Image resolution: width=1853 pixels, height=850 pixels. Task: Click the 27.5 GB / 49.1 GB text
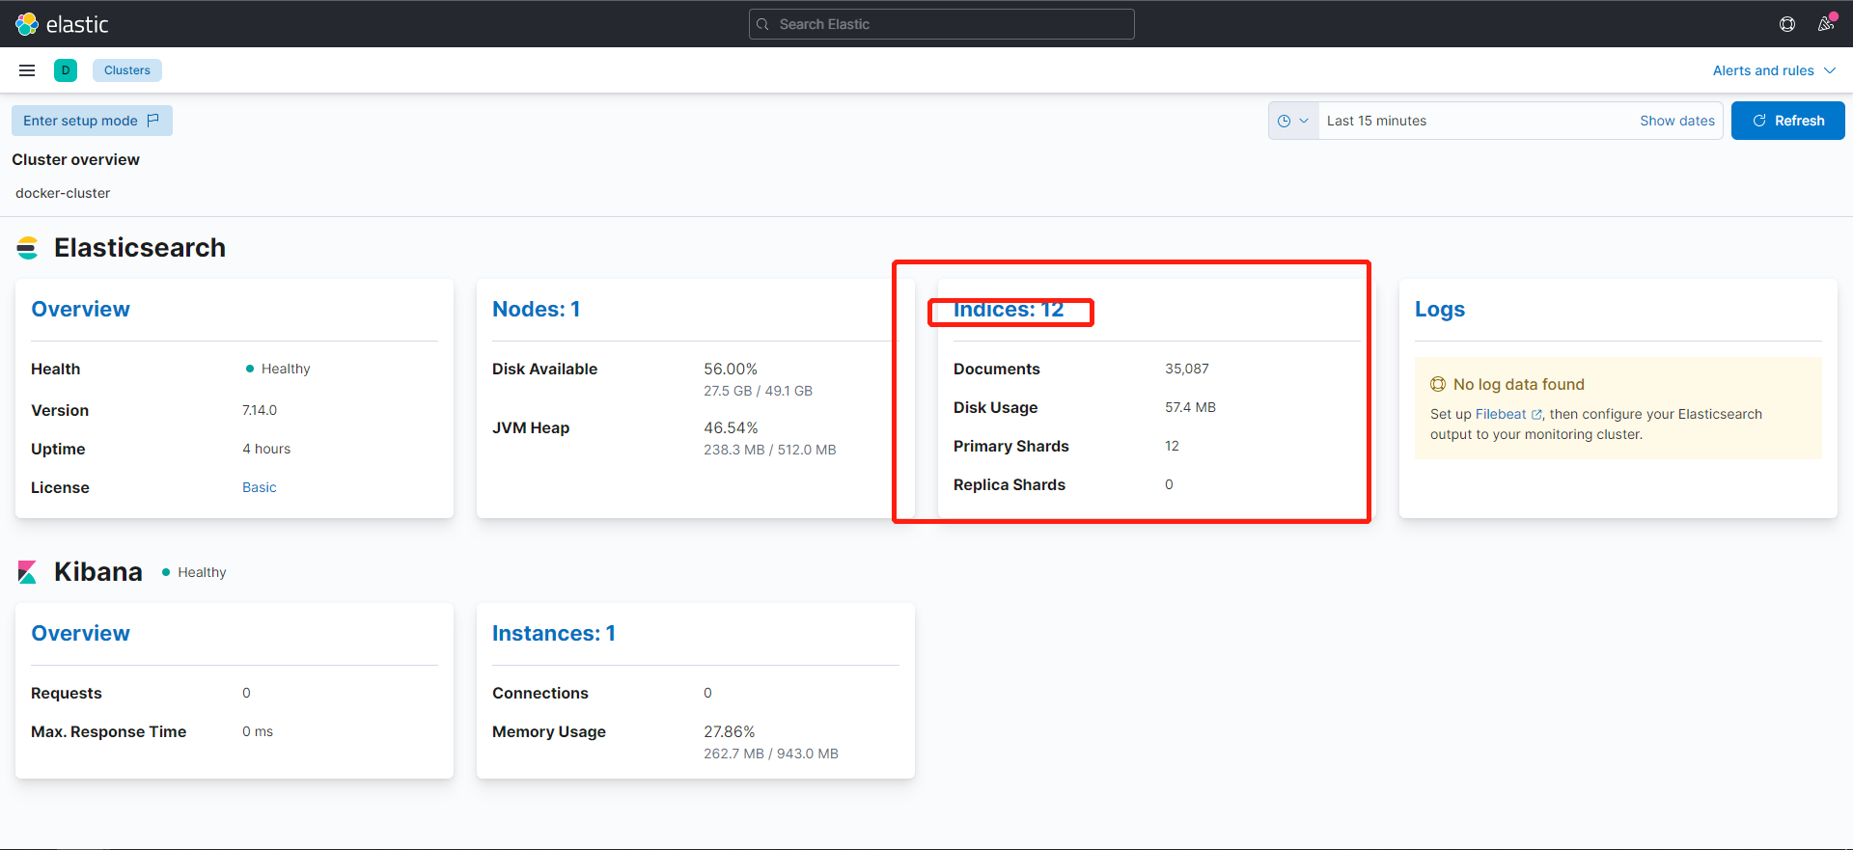(x=758, y=391)
